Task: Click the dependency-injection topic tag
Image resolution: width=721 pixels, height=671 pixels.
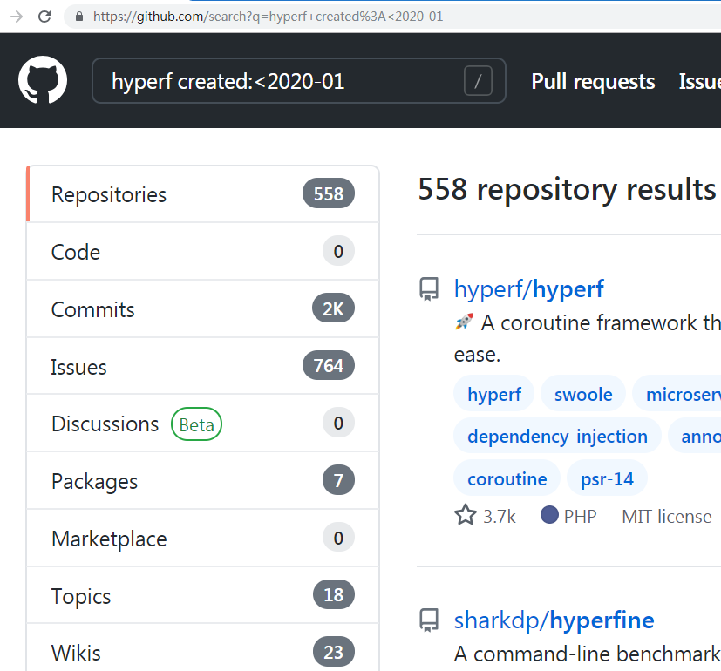Action: click(x=557, y=436)
